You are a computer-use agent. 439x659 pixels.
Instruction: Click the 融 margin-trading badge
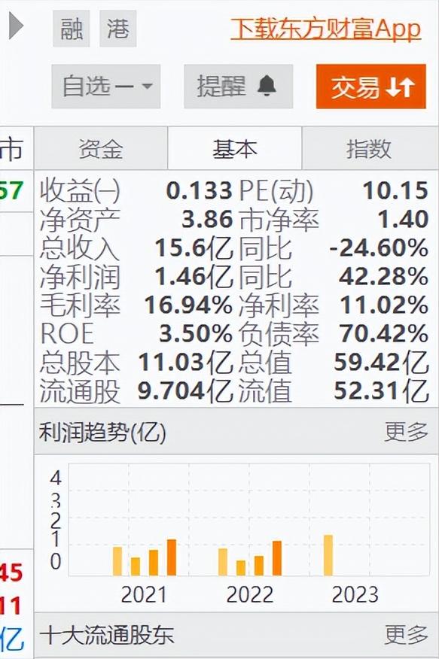click(x=72, y=29)
